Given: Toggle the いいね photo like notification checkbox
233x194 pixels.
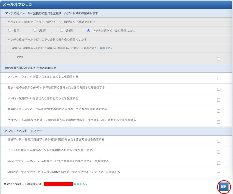Looking at the screenshot, I should [218, 100].
